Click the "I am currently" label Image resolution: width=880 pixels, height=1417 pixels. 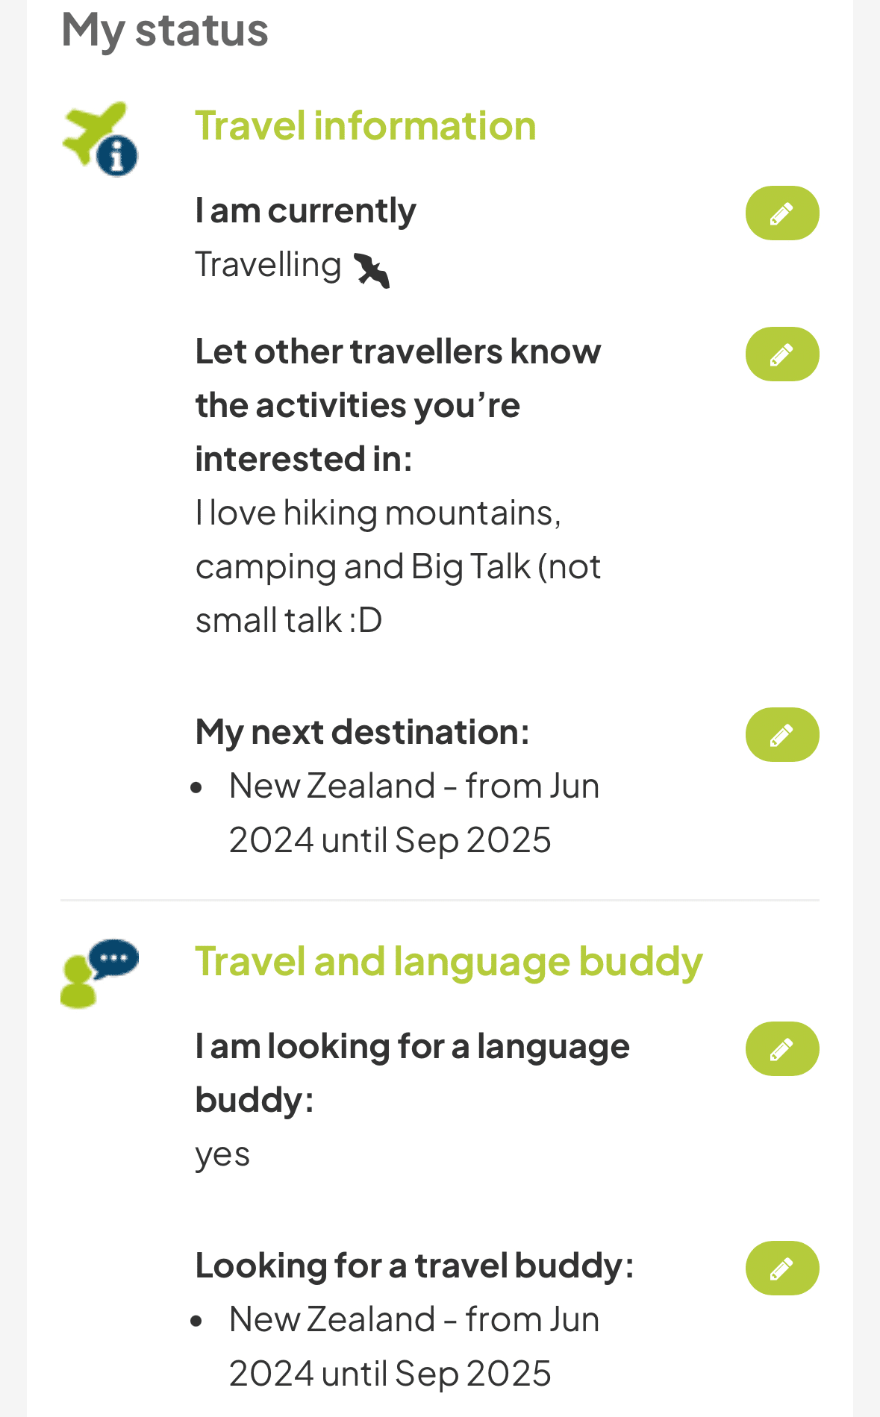(305, 211)
